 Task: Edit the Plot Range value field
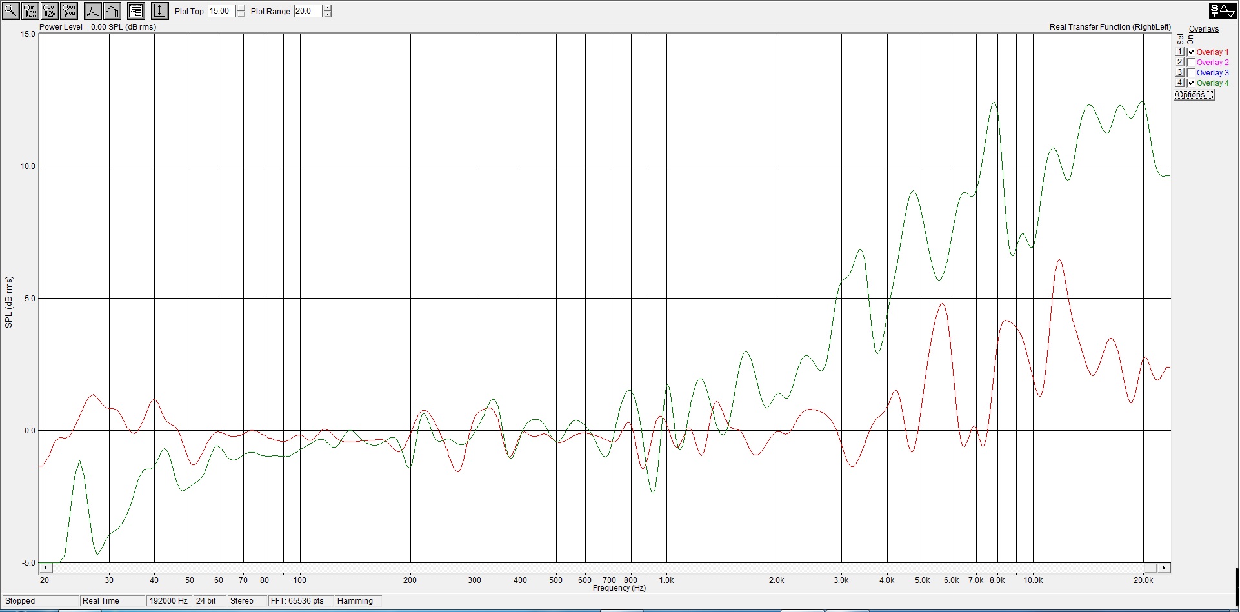click(308, 11)
